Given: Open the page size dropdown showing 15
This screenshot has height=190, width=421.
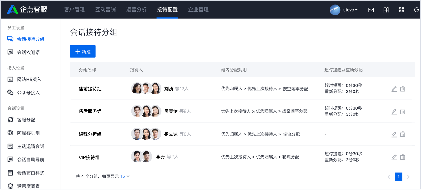Looking at the screenshot, I should 125,176.
